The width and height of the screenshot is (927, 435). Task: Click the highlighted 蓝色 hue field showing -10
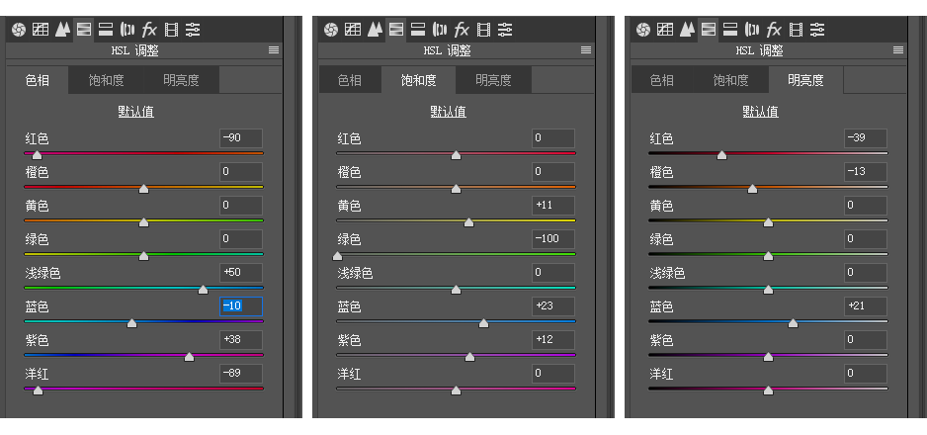click(x=241, y=306)
